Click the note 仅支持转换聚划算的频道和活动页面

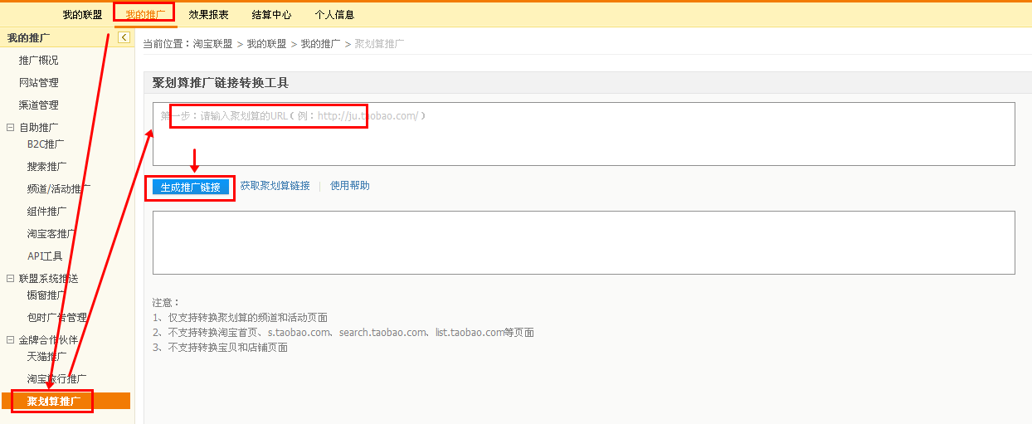(x=248, y=318)
